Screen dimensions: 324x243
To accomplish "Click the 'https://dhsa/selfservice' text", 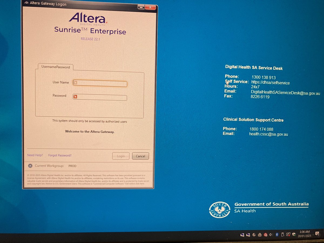I will click(270, 83).
